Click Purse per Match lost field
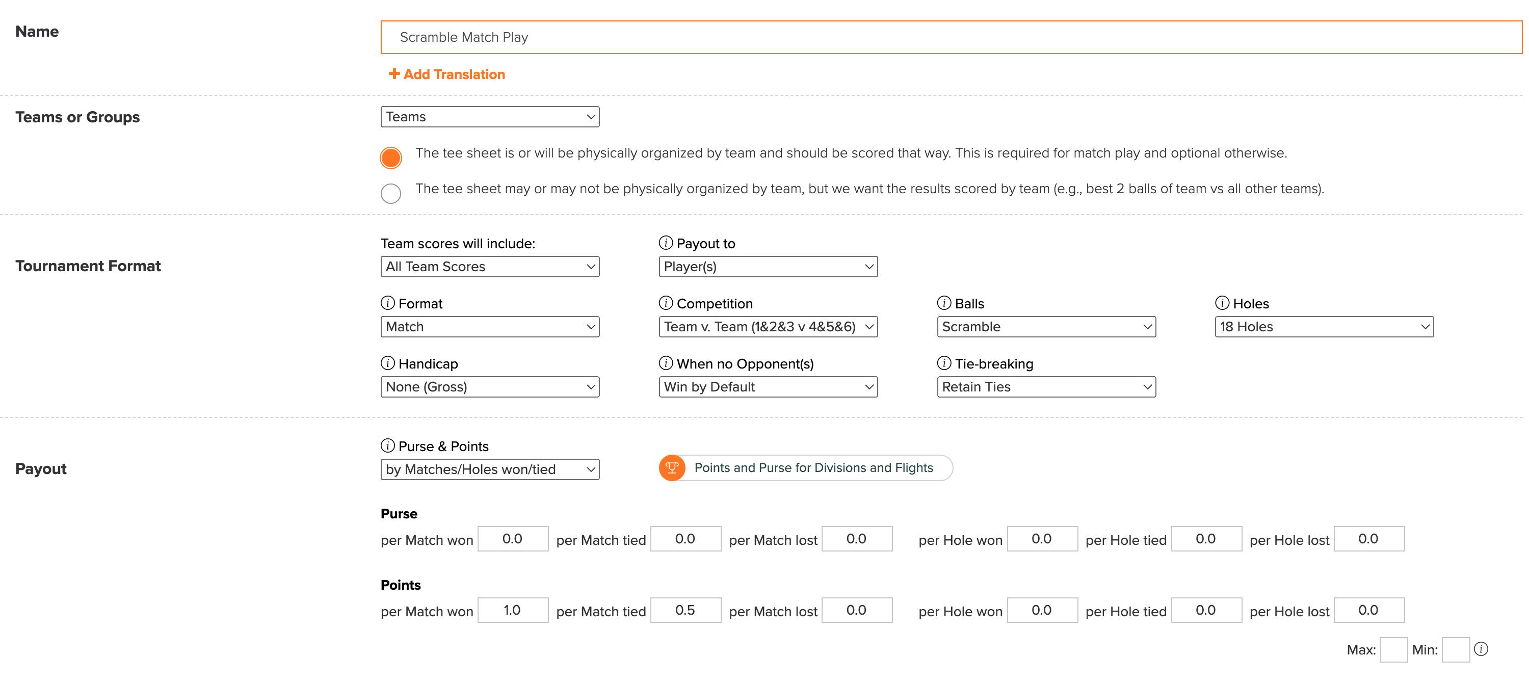The width and height of the screenshot is (1529, 683). tap(857, 539)
